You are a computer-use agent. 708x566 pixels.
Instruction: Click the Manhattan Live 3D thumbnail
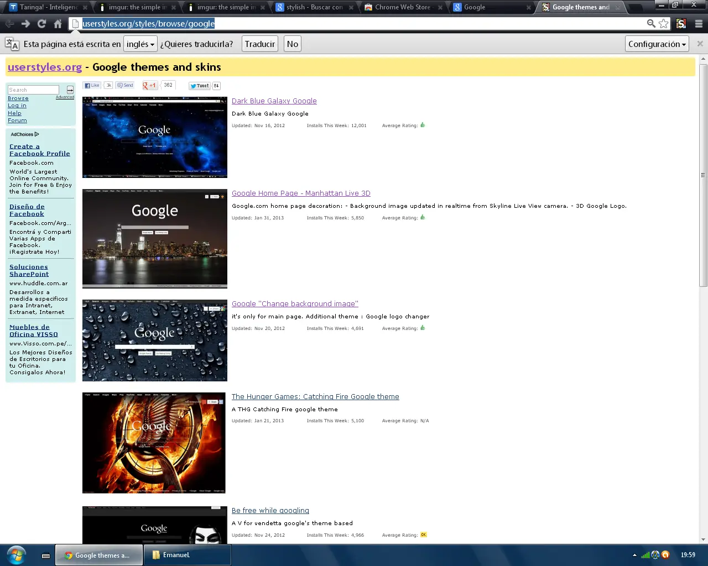[x=155, y=238]
